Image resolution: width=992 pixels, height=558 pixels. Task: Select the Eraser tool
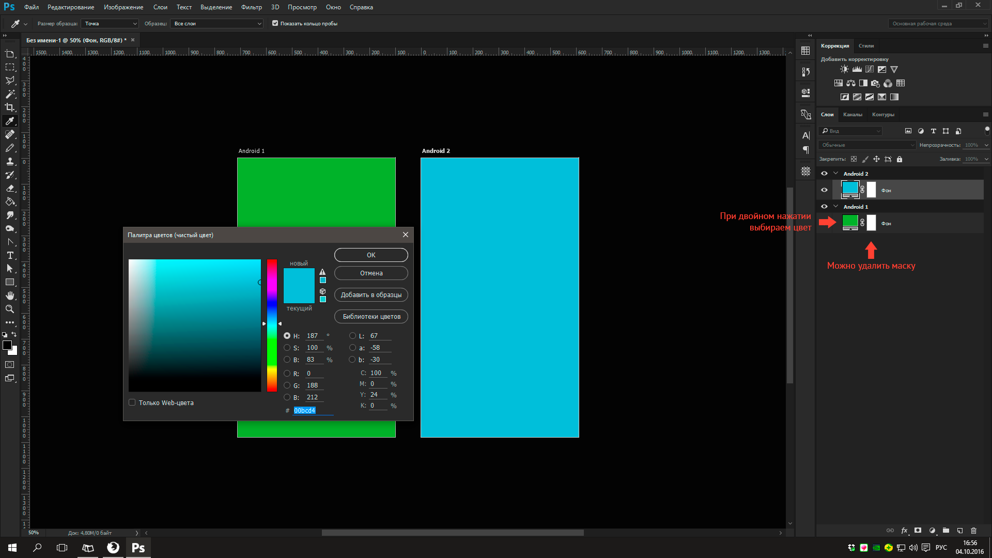pyautogui.click(x=10, y=188)
